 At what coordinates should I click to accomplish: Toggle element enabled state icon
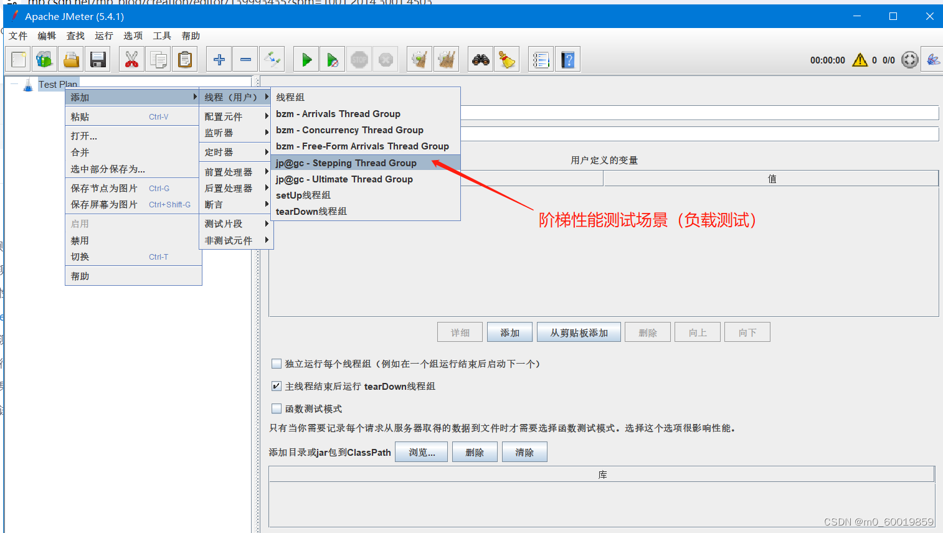pyautogui.click(x=272, y=60)
